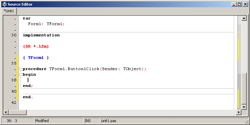The image size is (250, 125).
Task: Switch to the *Unit1 tab
Action: pyautogui.click(x=9, y=11)
